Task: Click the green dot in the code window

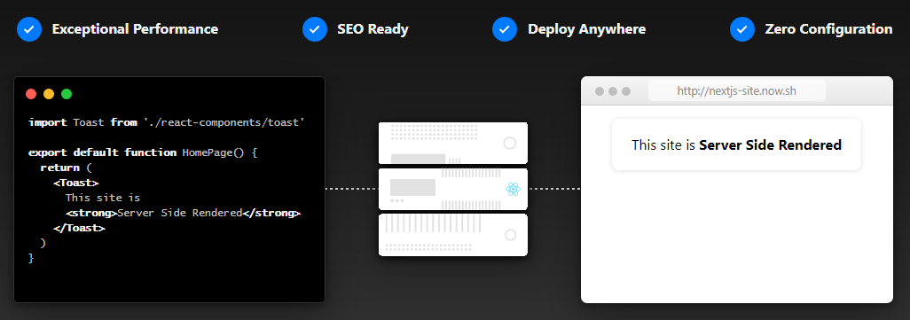Action: coord(67,94)
